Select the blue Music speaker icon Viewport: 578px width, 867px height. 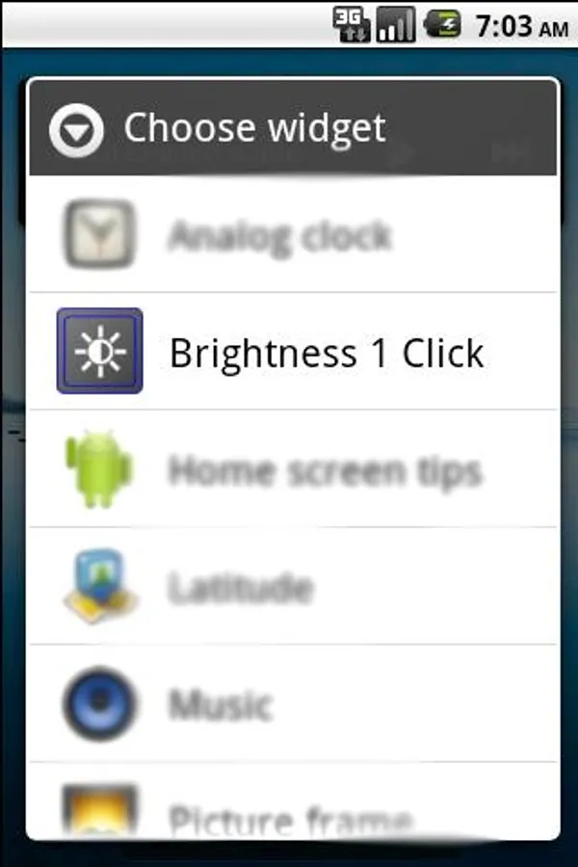(99, 703)
